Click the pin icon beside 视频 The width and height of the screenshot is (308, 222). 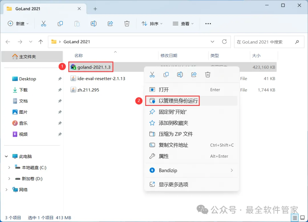pyautogui.click(x=60, y=134)
